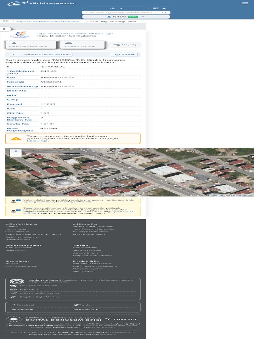Open the Facebook social link
254x339 pixels.
(24, 305)
